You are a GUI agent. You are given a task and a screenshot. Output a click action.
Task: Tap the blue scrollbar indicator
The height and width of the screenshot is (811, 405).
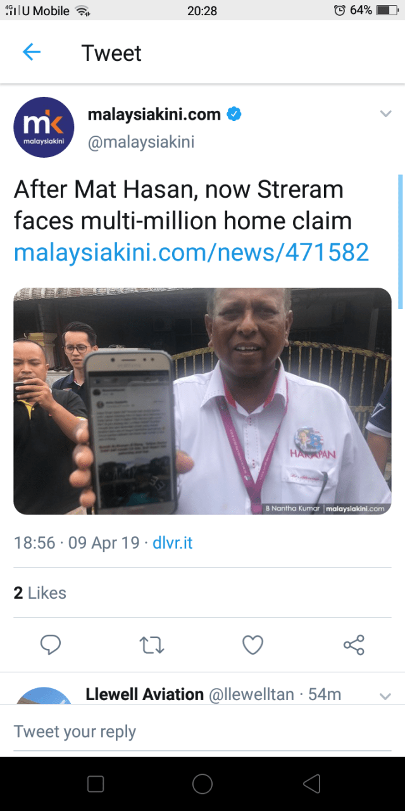[400, 241]
